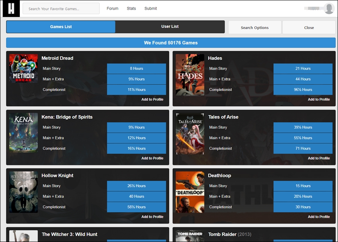Click Deathloop 30 Hours completionist

point(303,207)
